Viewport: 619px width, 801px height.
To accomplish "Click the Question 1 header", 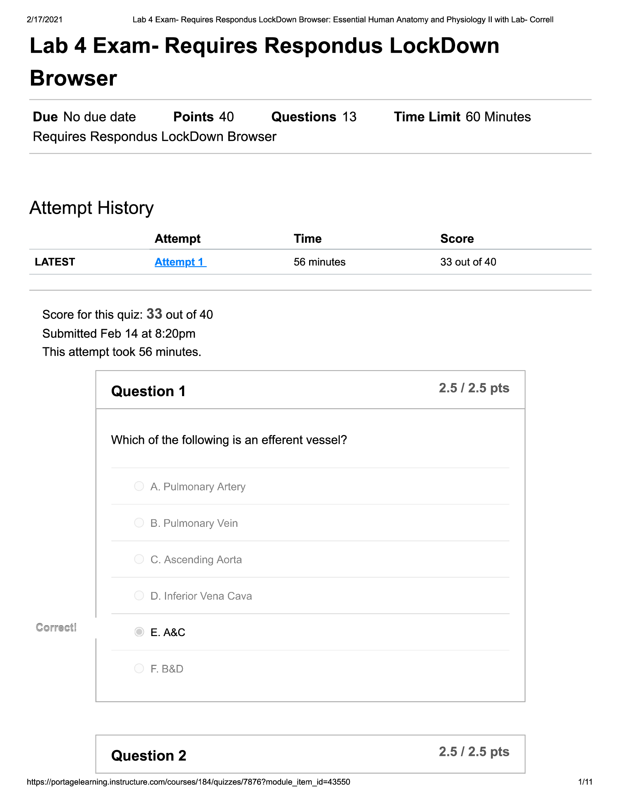I will click(x=148, y=391).
